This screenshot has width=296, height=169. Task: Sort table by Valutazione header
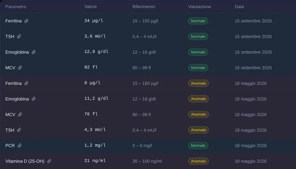(199, 6)
